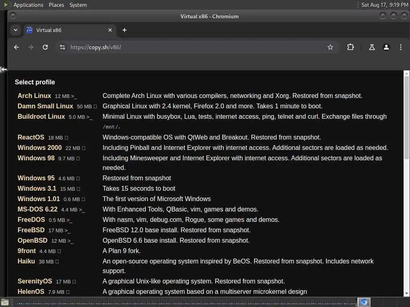Screen dimensions: 410x307
Task: Open the profile avatar menu
Action: pyautogui.click(x=386, y=47)
